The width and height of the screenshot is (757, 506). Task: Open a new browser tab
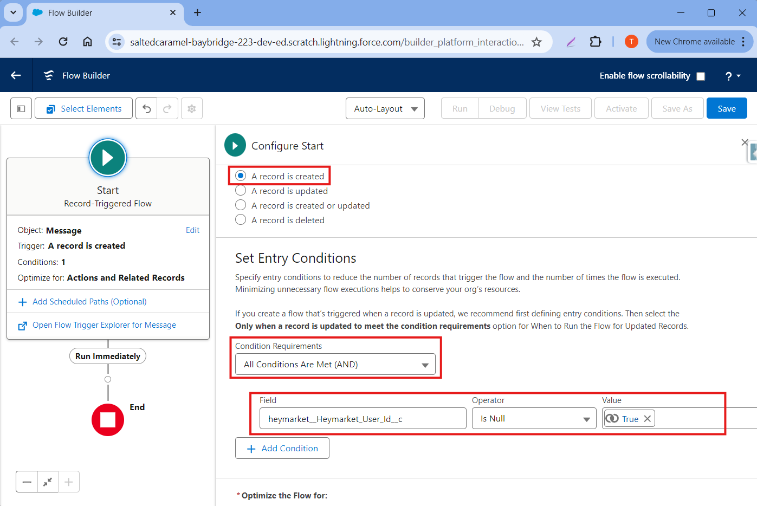click(198, 12)
